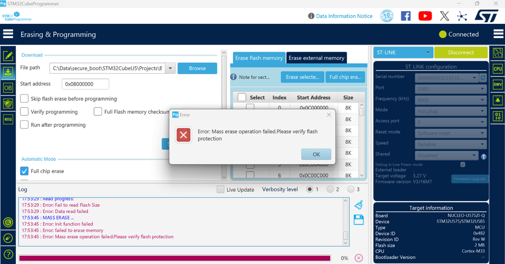Select the Erasing & Programming download icon
The image size is (505, 264).
click(x=8, y=72)
